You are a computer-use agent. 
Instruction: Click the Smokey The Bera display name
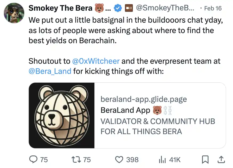pyautogui.click(x=60, y=8)
